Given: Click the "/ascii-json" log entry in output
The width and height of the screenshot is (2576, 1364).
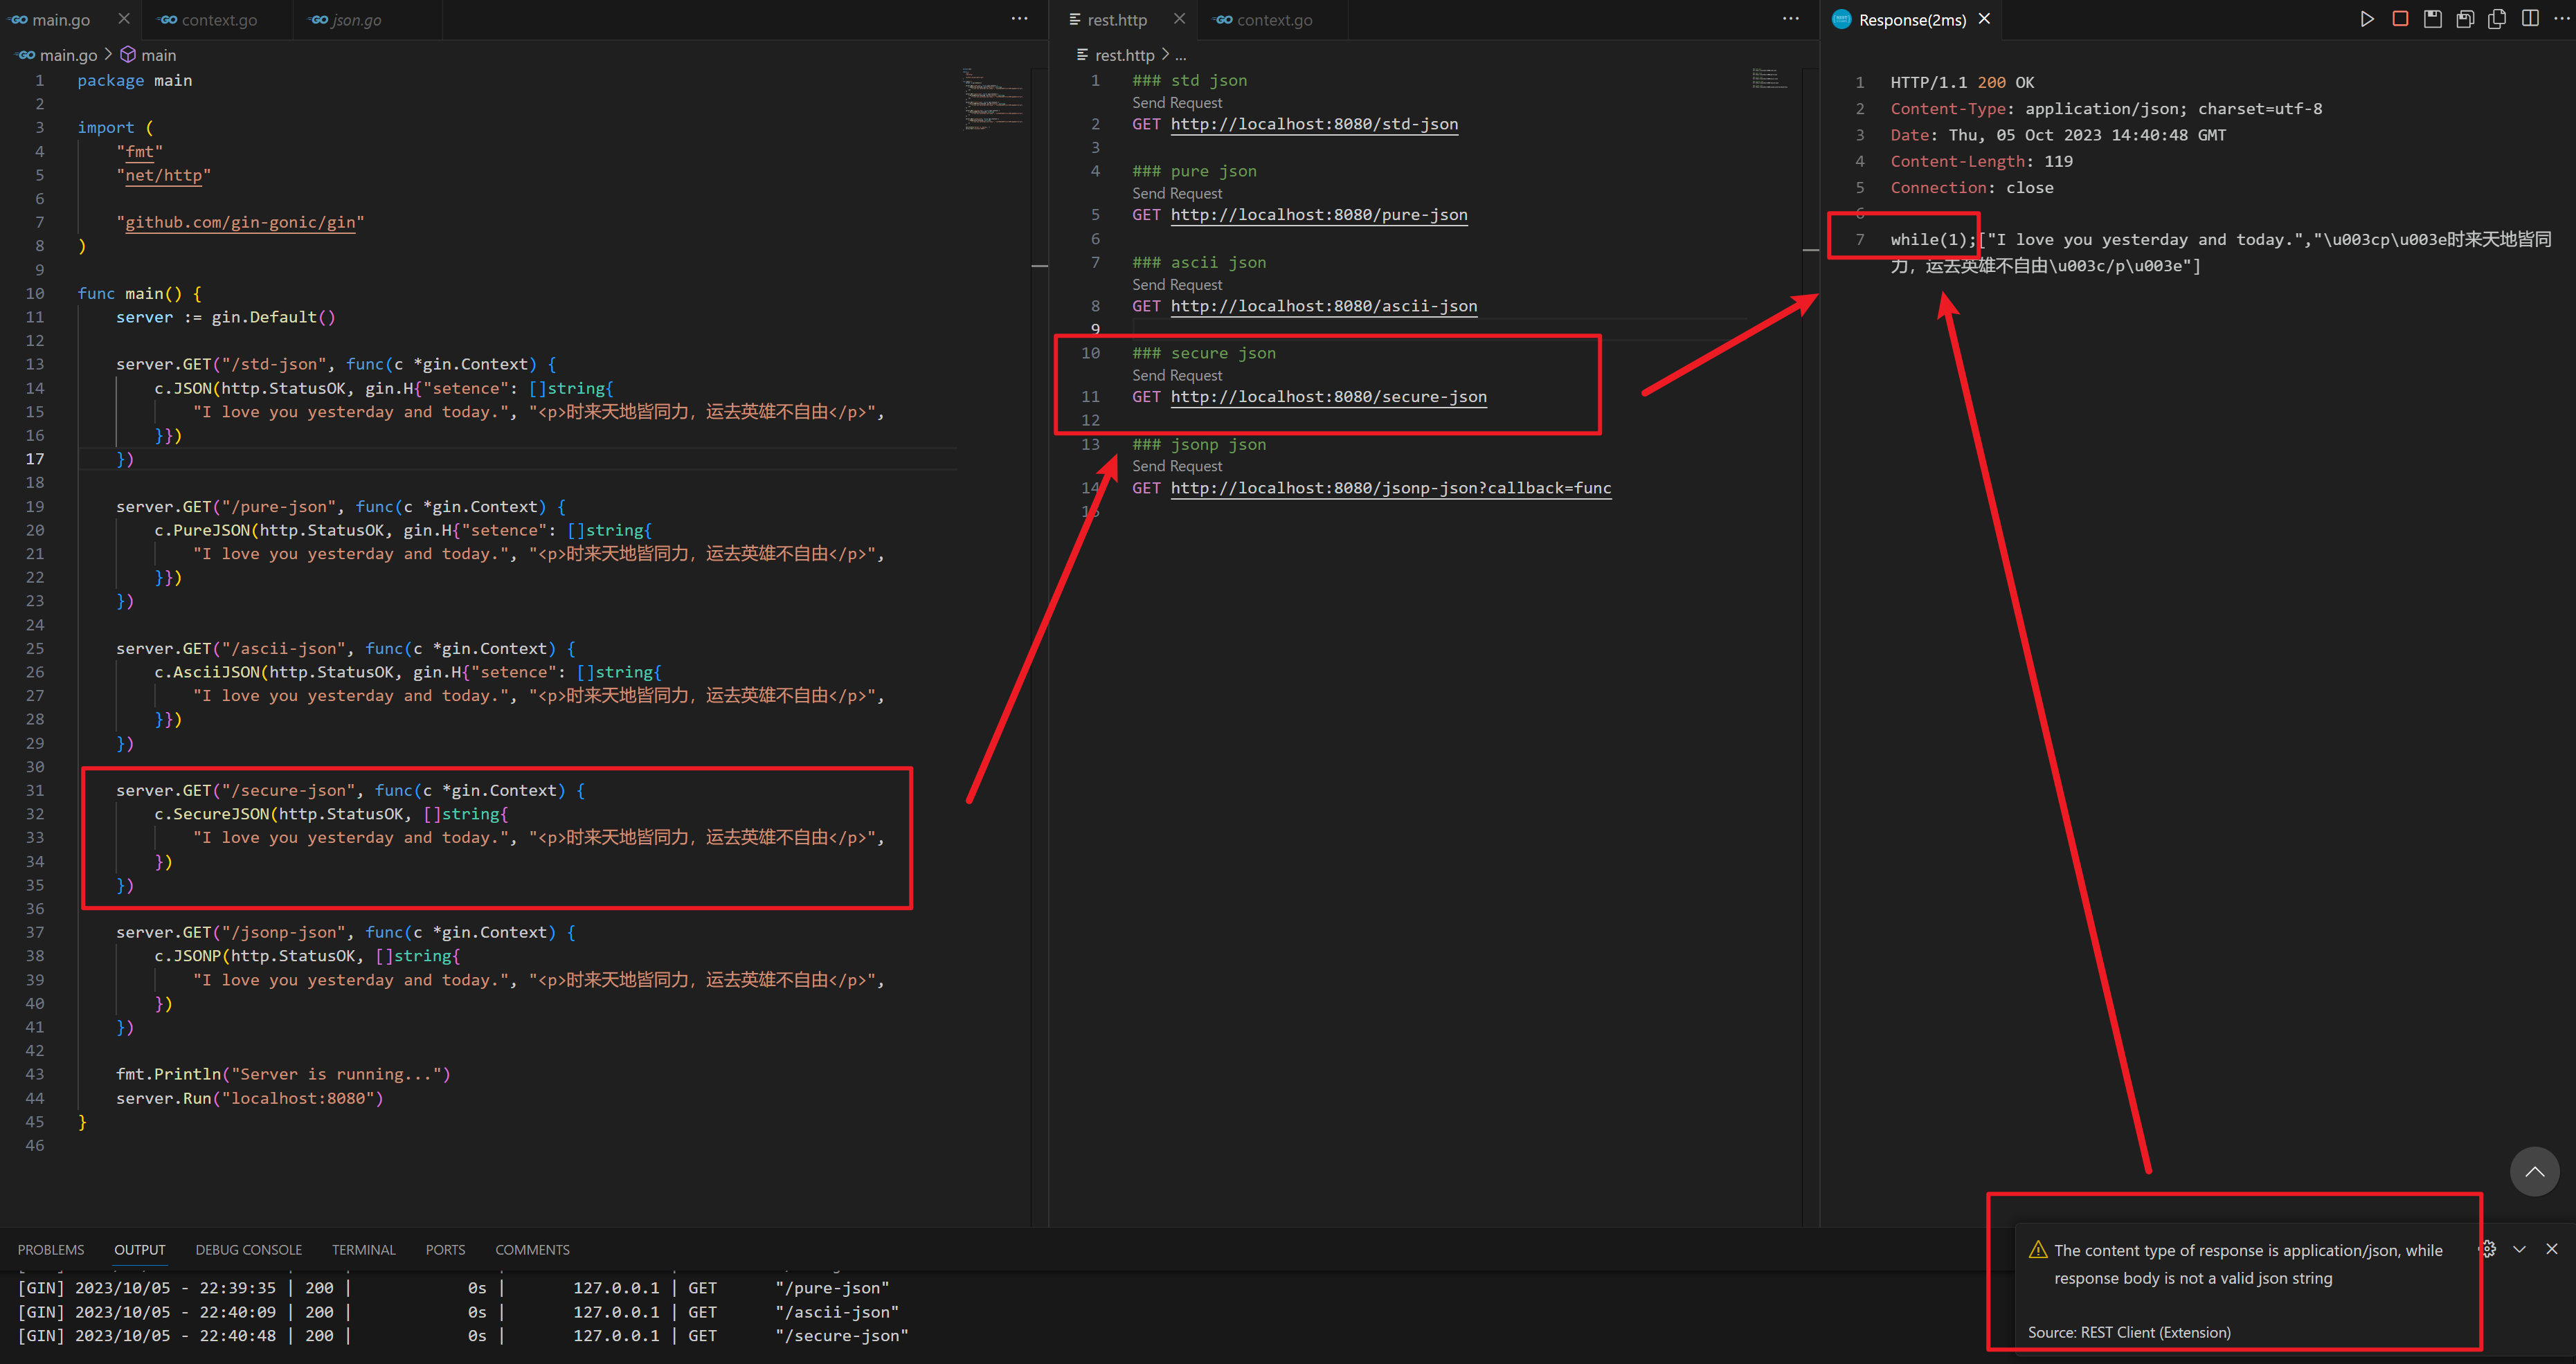Looking at the screenshot, I should click(x=837, y=1312).
